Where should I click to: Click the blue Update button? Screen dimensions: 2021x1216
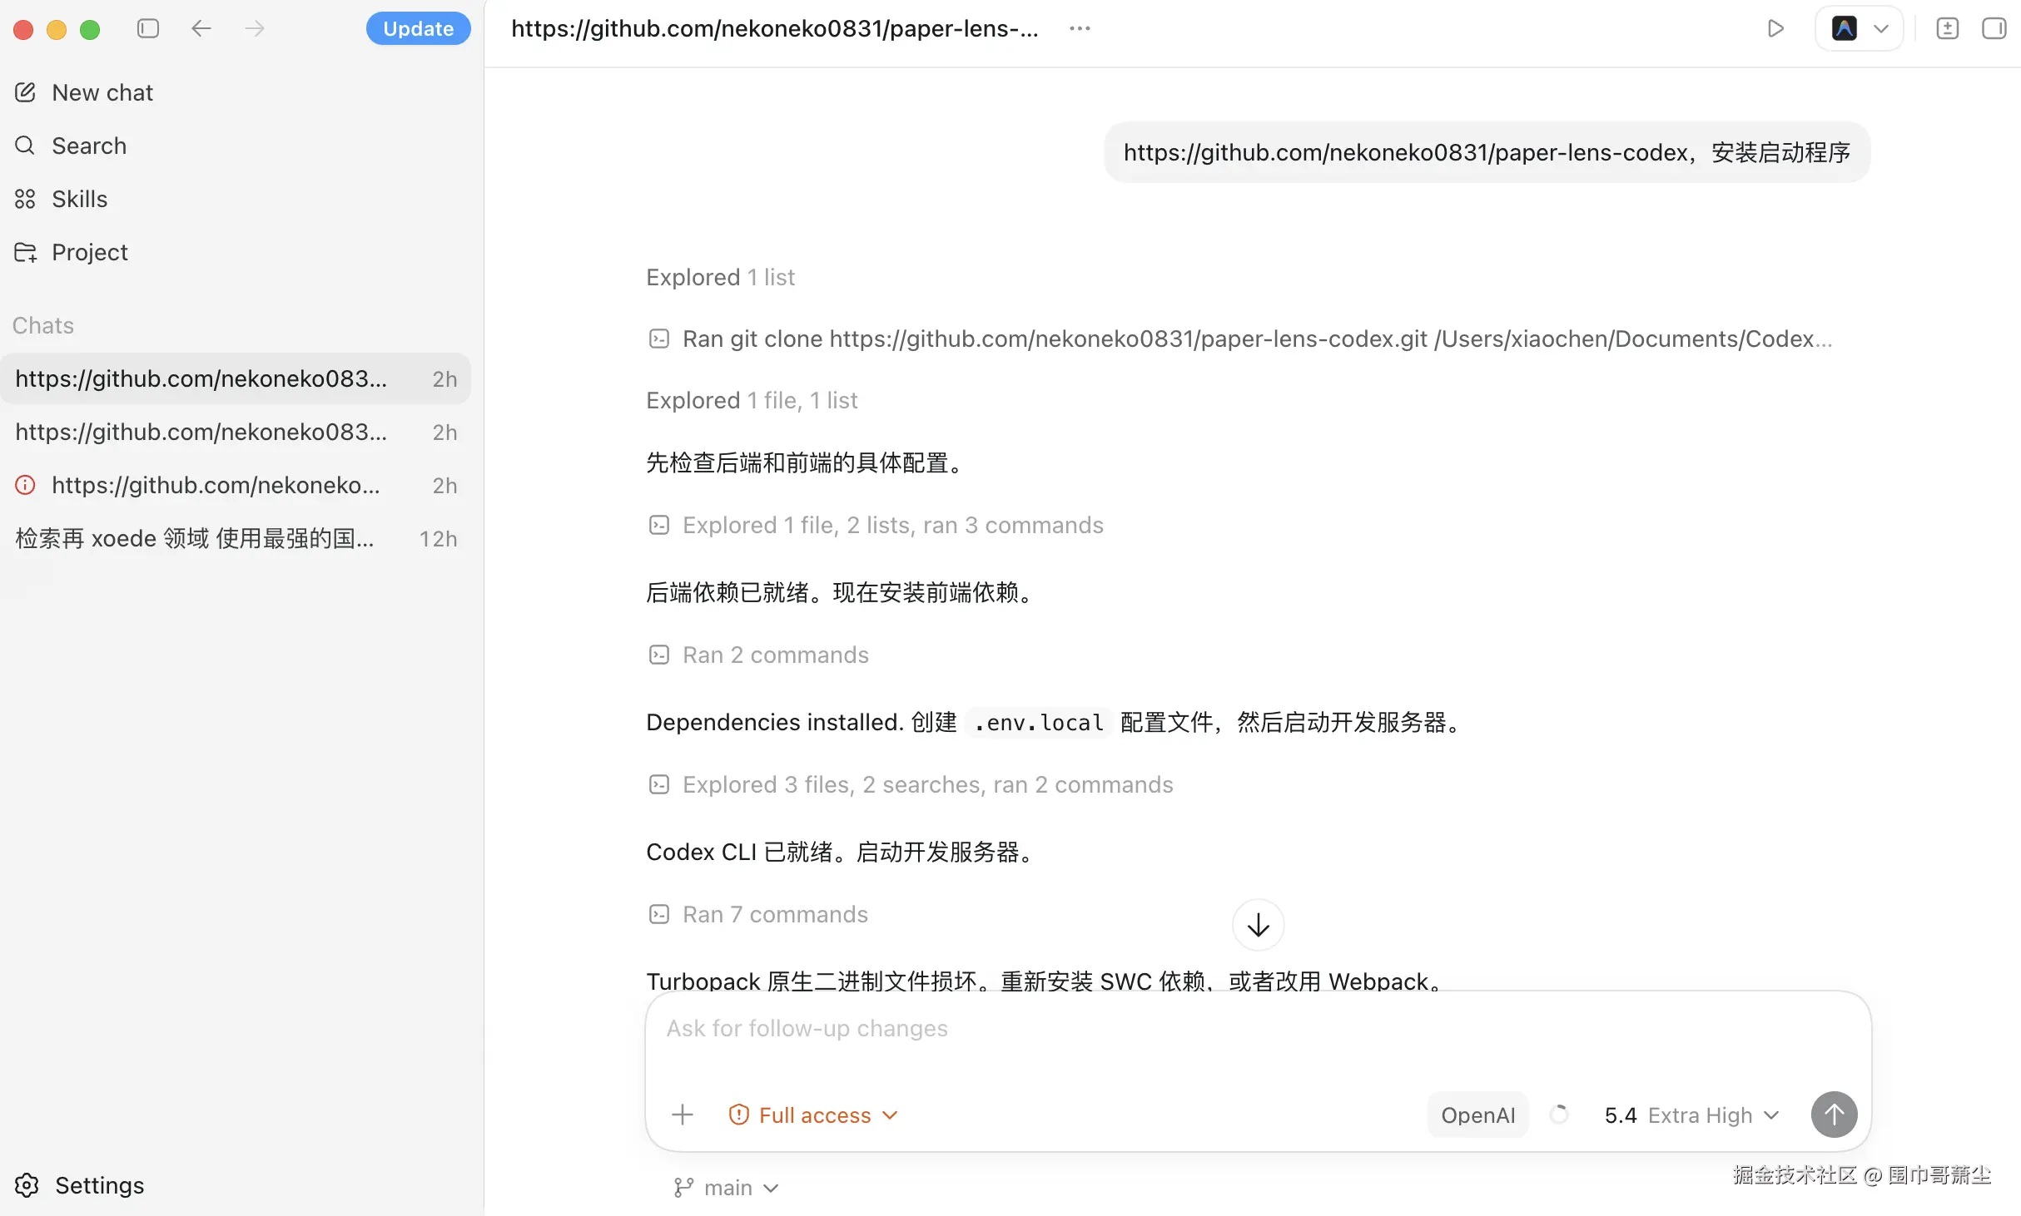pos(418,28)
